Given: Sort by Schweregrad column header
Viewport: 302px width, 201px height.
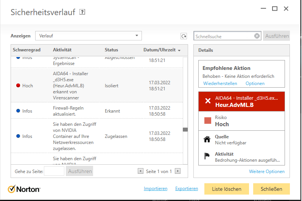Looking at the screenshot, I should click(26, 50).
